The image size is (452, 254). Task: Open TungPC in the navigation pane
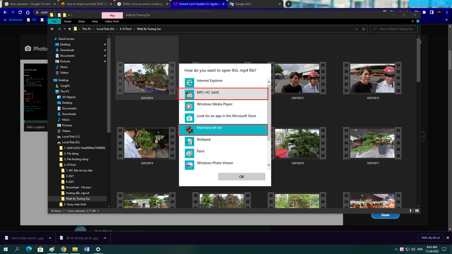coord(65,86)
